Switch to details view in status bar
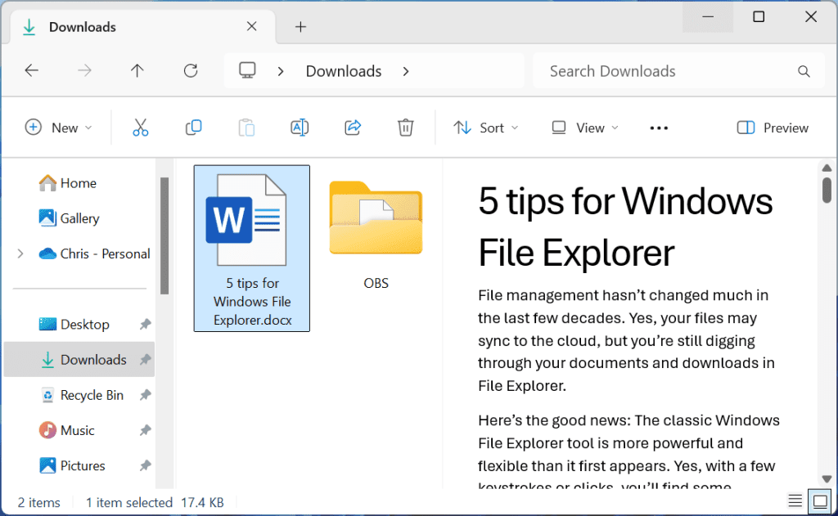This screenshot has height=516, width=838. (x=795, y=500)
